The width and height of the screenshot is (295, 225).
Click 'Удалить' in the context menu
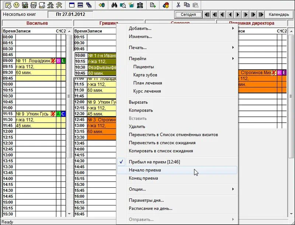[137, 126]
